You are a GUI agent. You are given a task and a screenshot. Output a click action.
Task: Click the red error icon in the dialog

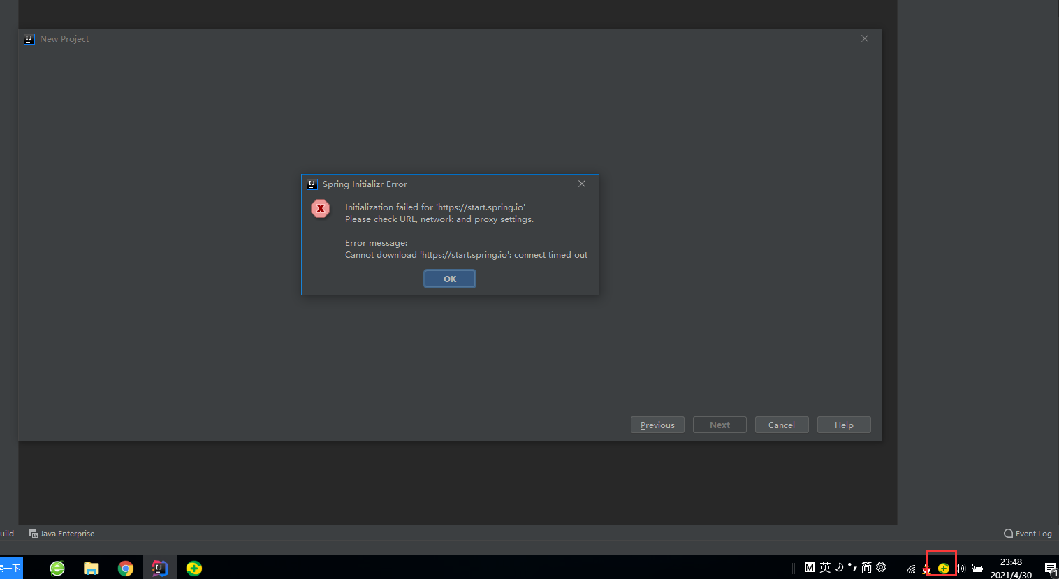(x=321, y=208)
